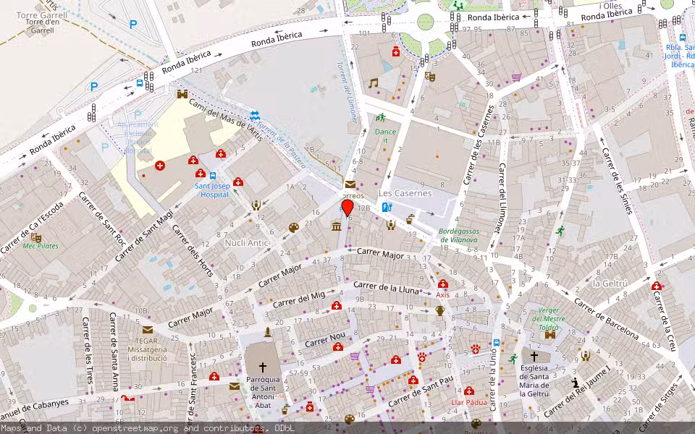Click the veterinary paw icon near Carrer de la Unió
Viewport: 695px width, 434px height.
tap(475, 349)
